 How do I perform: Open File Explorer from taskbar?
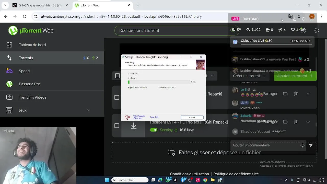click(213, 180)
